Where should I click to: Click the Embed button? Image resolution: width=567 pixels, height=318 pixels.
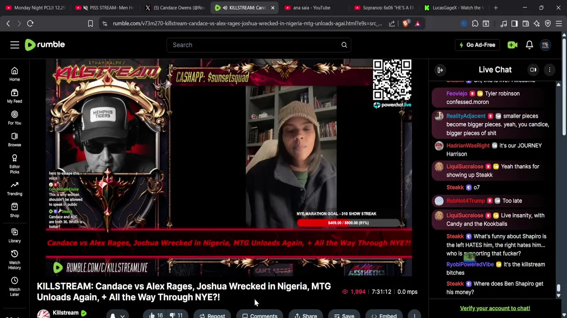pyautogui.click(x=384, y=315)
